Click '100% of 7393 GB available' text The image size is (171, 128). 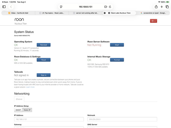pos(98,67)
